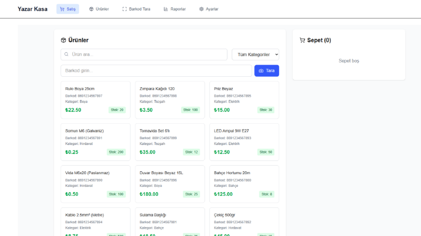The width and height of the screenshot is (421, 236).
Task: Click the scan frame icon beside Barkod Tara
Action: click(x=125, y=9)
